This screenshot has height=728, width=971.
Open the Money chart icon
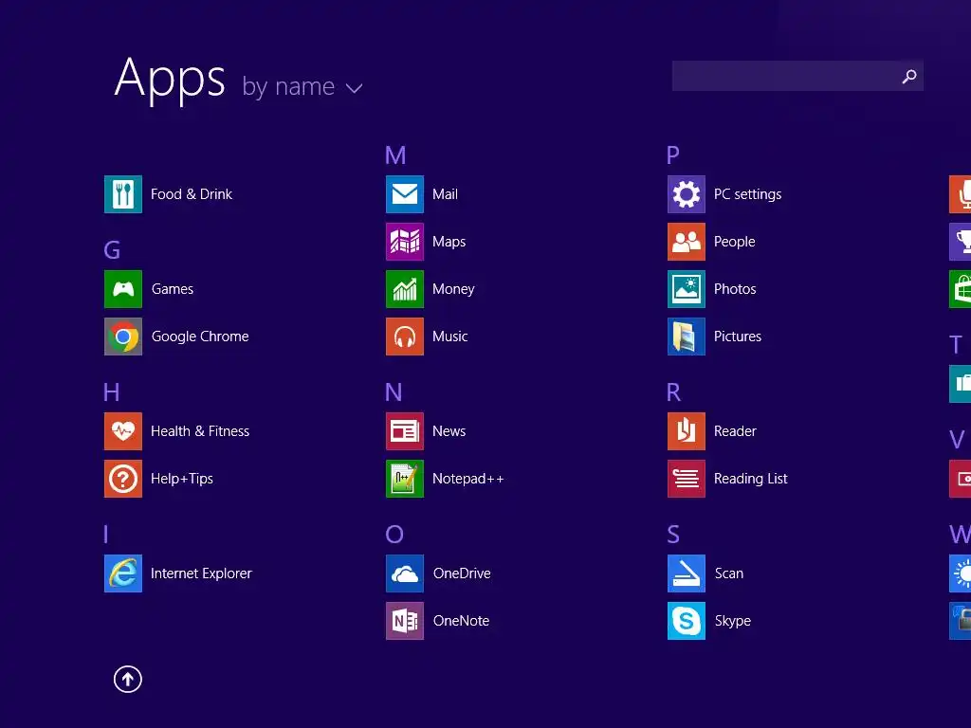pos(404,289)
